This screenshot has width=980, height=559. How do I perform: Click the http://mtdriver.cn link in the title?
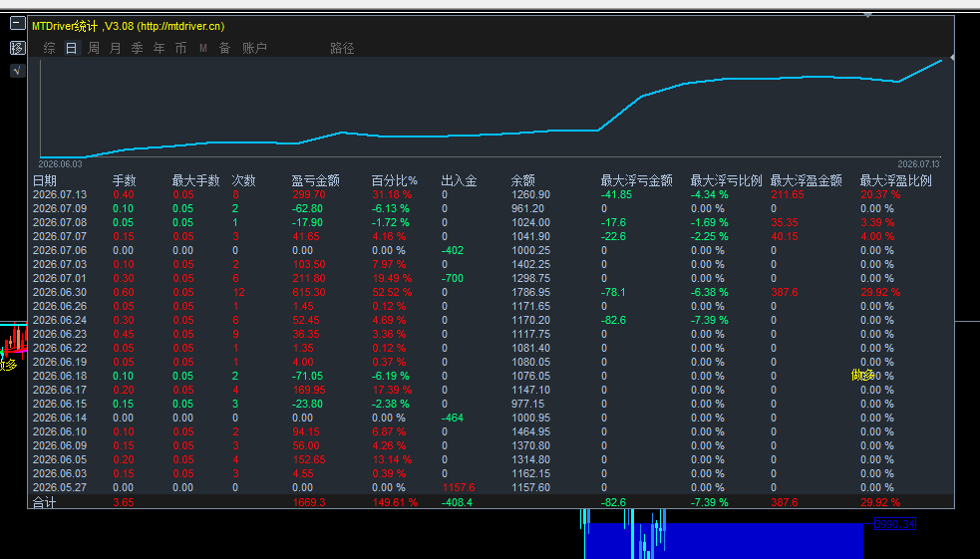point(180,26)
